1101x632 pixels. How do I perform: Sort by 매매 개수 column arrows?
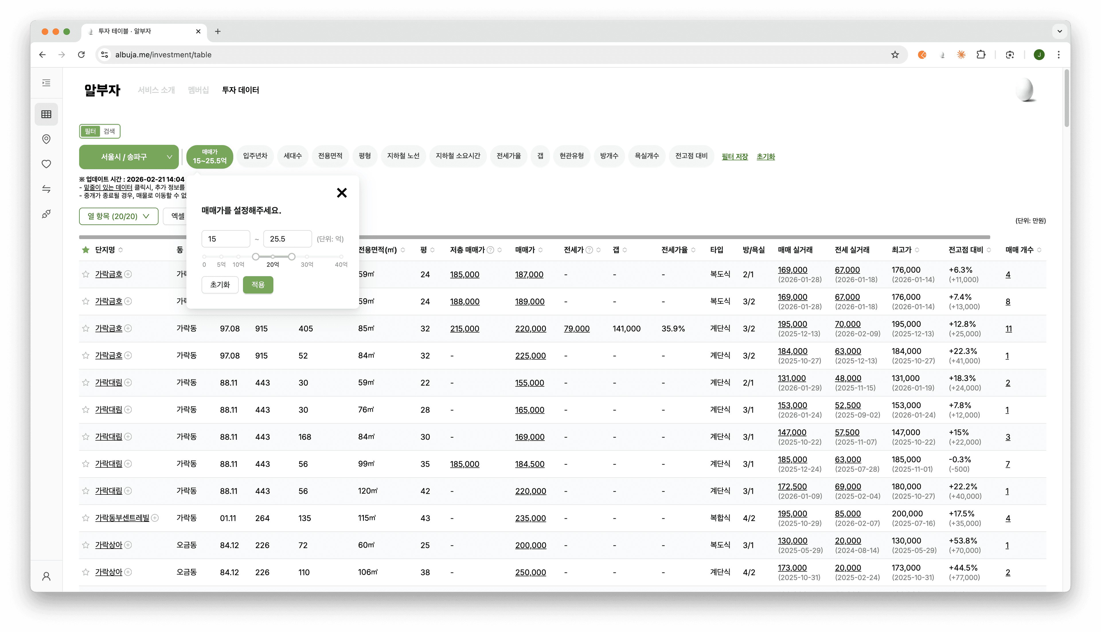1039,250
